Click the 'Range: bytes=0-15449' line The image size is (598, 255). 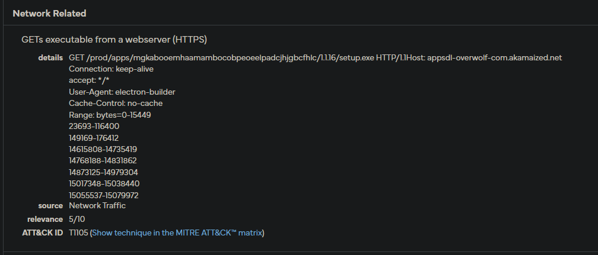pyautogui.click(x=110, y=115)
